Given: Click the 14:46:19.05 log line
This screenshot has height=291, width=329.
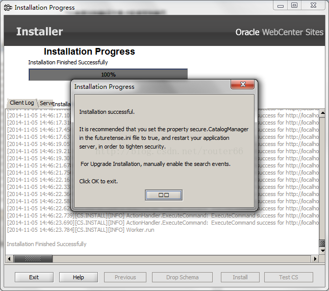Looking at the screenshot, I should click(39, 144).
